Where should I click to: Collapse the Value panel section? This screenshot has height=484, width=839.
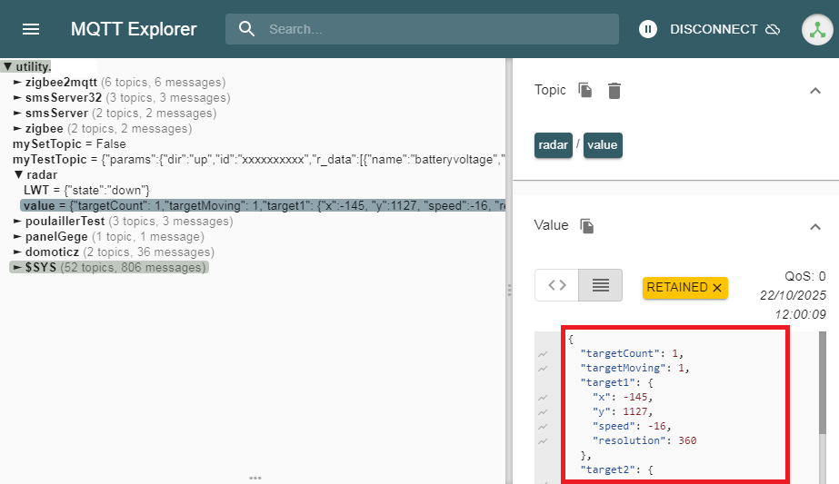click(814, 226)
